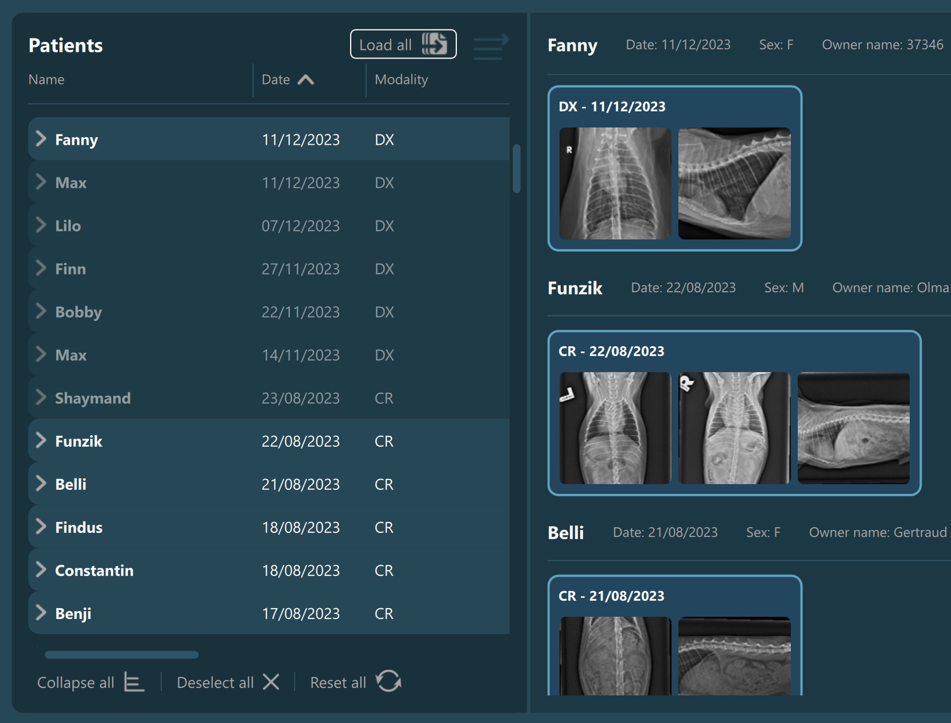
Task: Click the patient list horizontal scrollbar
Action: click(x=122, y=655)
